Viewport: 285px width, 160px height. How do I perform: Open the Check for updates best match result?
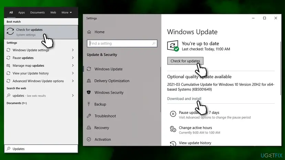click(41, 32)
